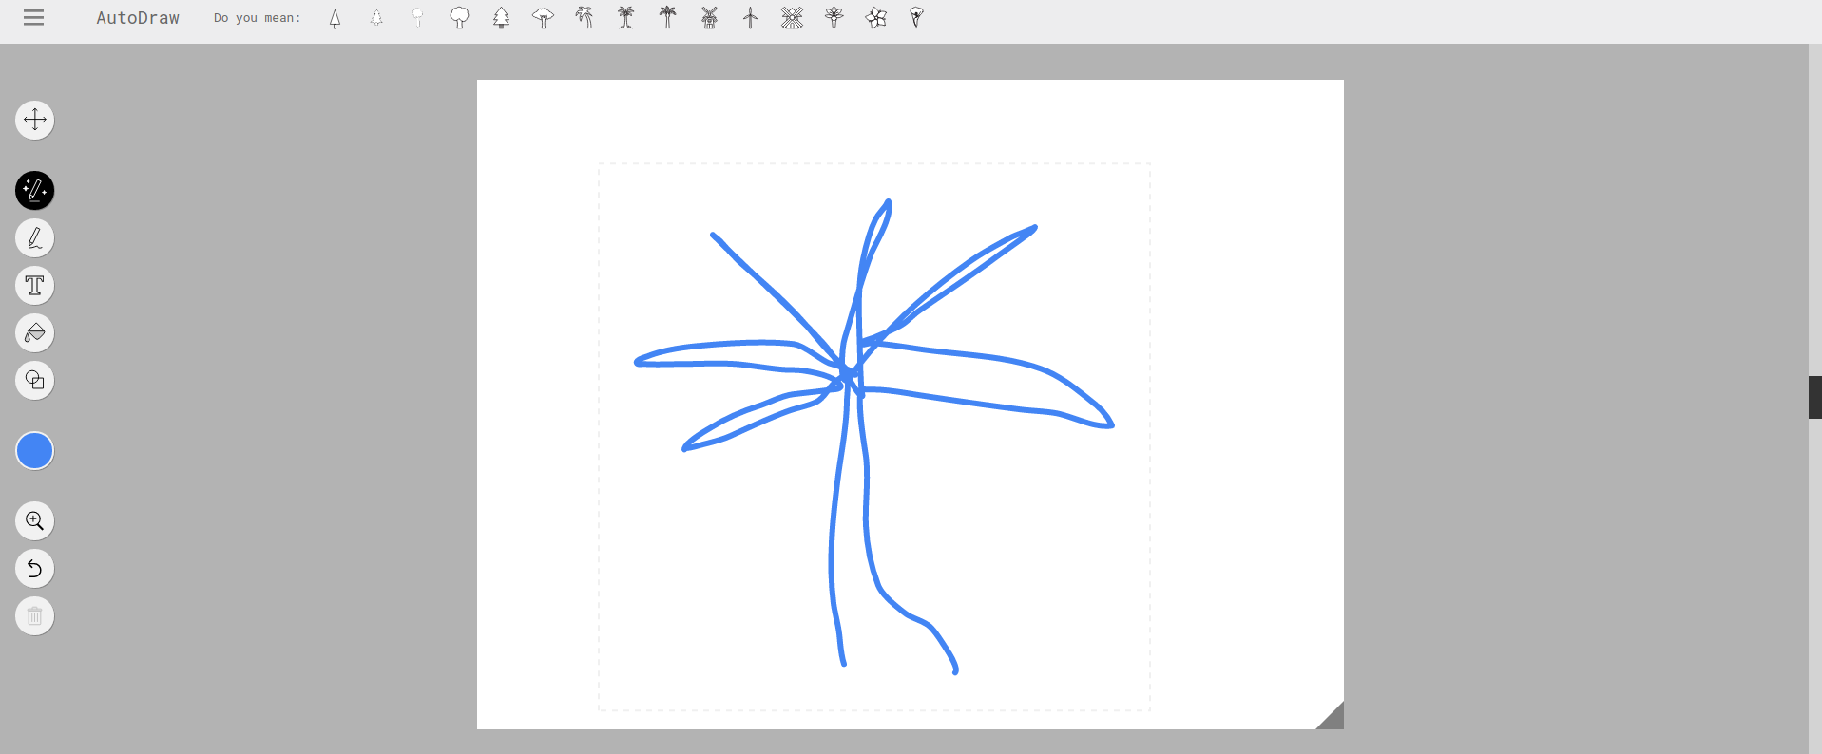Image resolution: width=1822 pixels, height=754 pixels.
Task: Click the AutoDraw title
Action: click(137, 18)
